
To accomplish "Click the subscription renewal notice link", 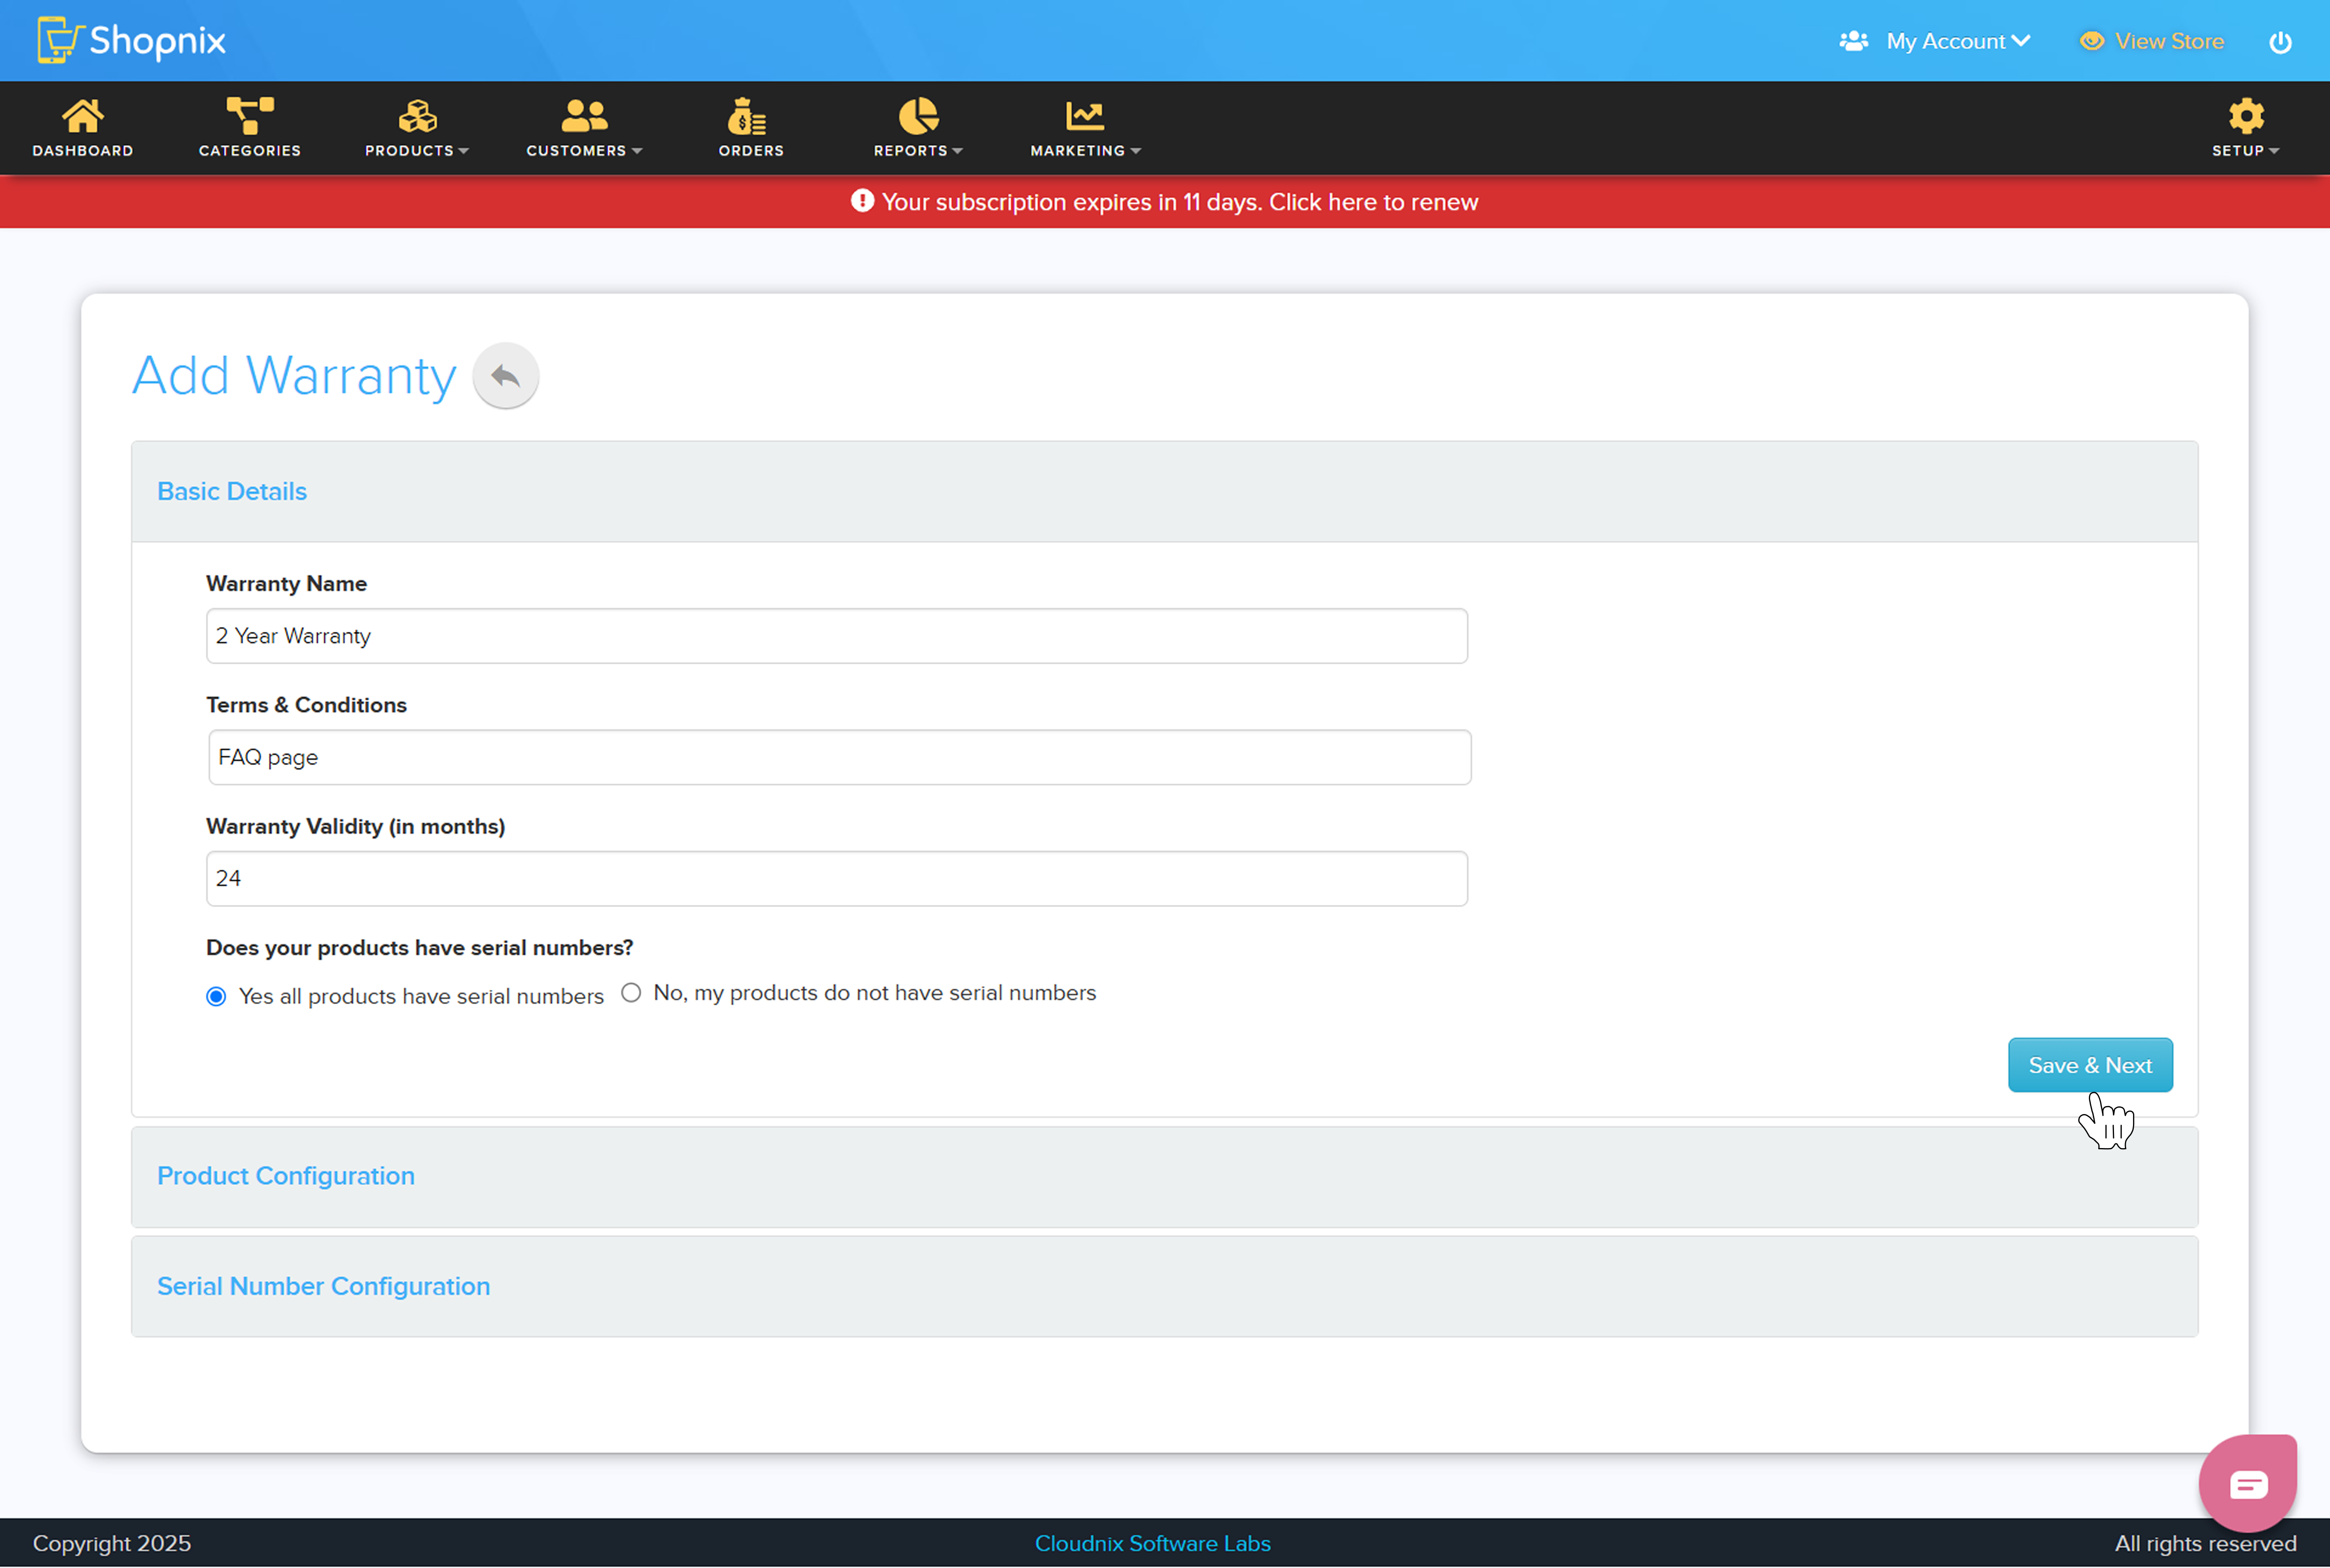I will 1179,202.
